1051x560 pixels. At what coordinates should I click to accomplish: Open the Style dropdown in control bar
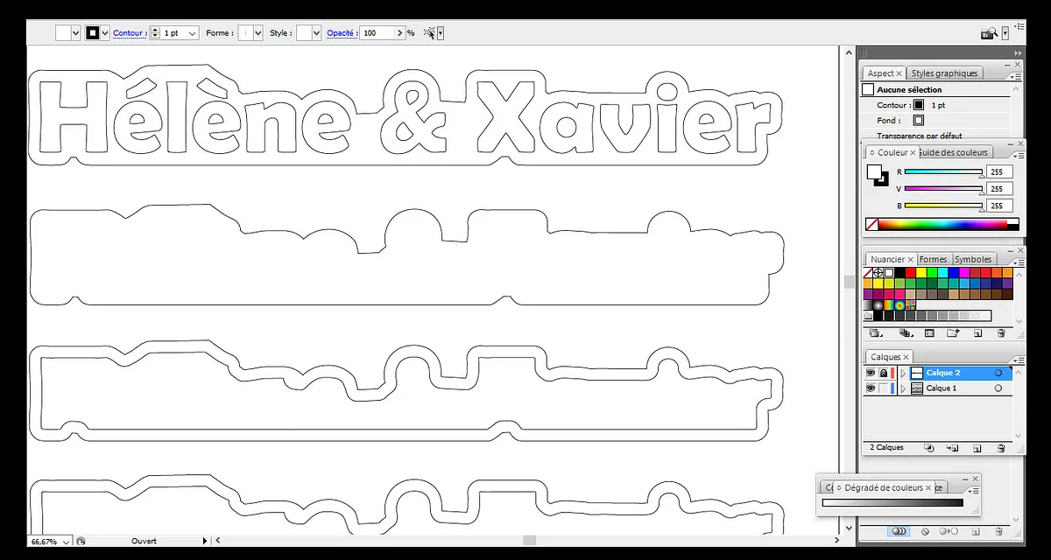pyautogui.click(x=317, y=33)
